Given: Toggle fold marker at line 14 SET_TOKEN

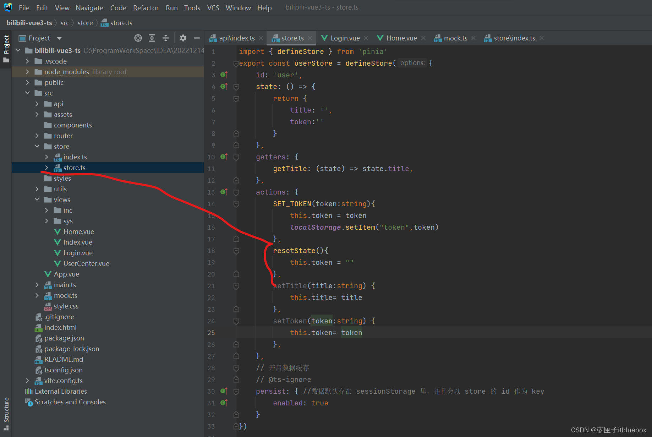Looking at the screenshot, I should pyautogui.click(x=236, y=204).
